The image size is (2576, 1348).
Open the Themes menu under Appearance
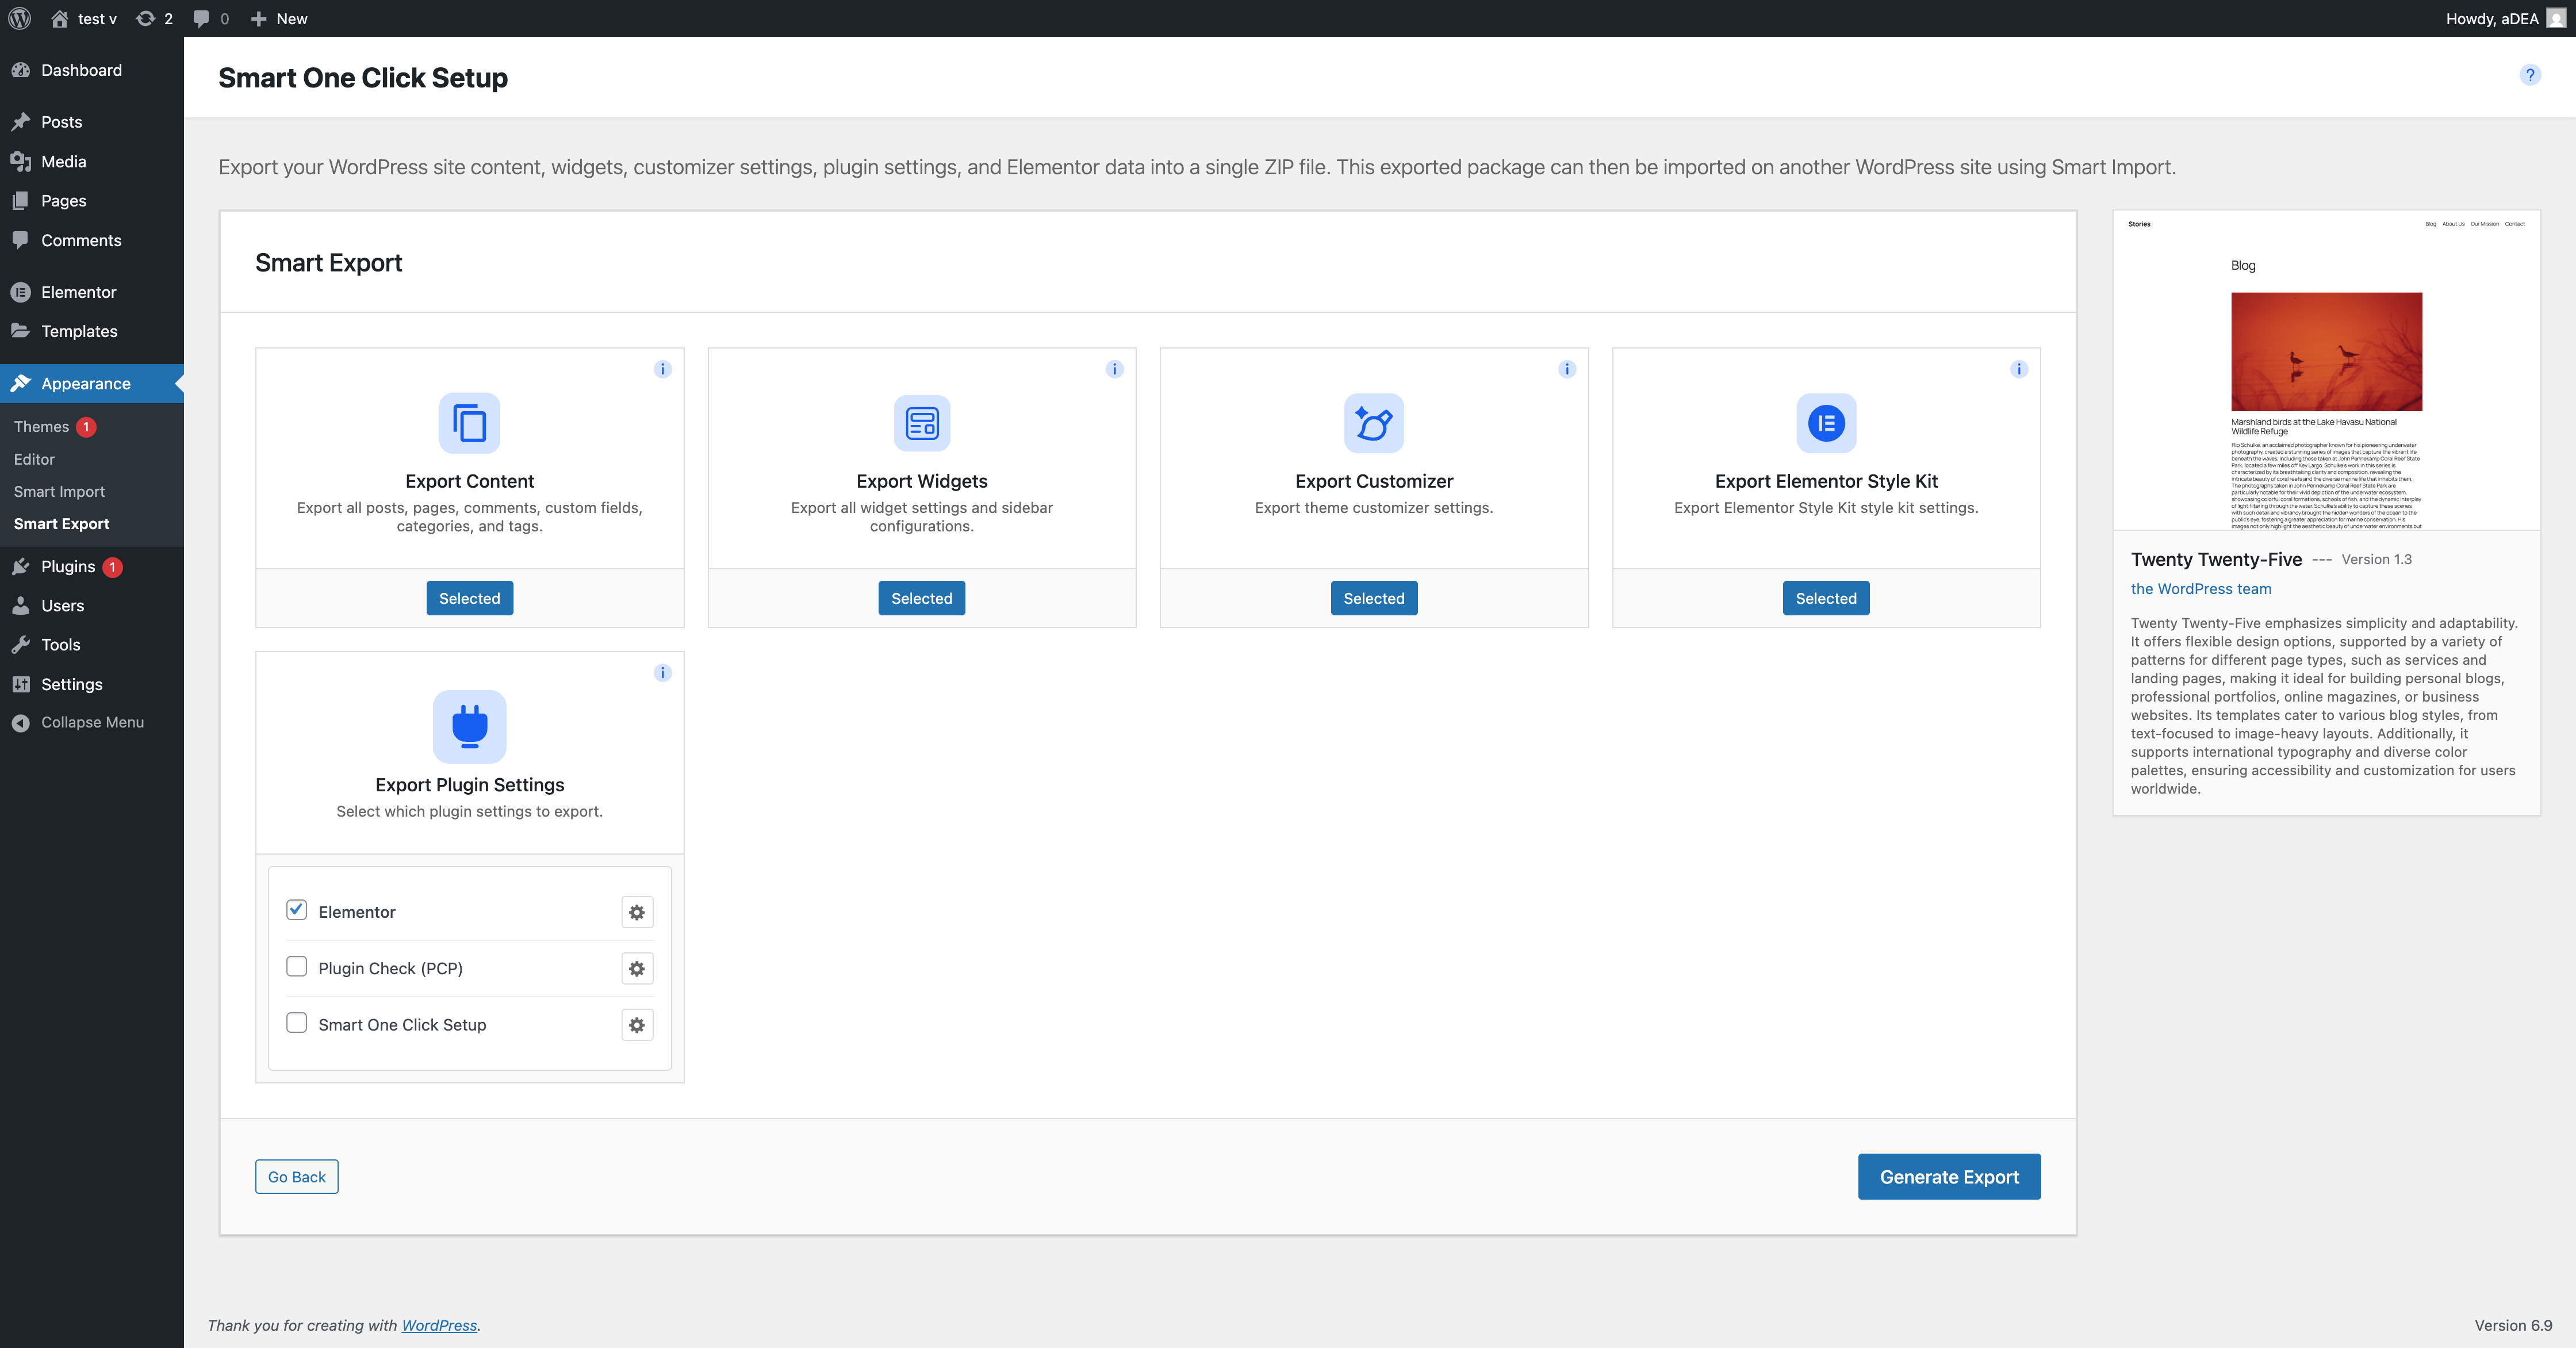[41, 426]
